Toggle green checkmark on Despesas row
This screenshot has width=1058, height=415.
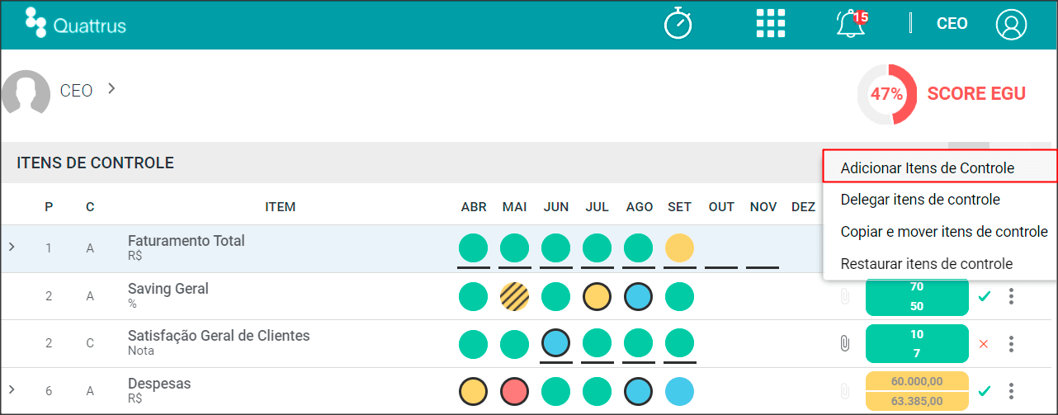point(984,391)
